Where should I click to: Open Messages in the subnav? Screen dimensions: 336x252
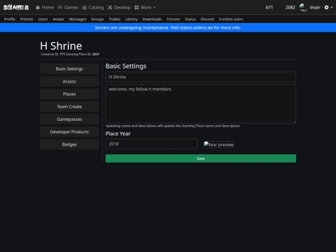click(x=78, y=19)
